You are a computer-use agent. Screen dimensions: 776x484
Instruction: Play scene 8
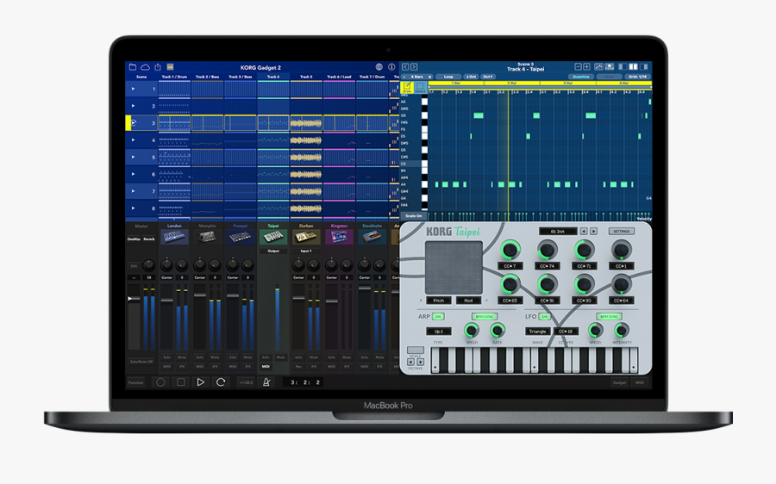point(133,208)
